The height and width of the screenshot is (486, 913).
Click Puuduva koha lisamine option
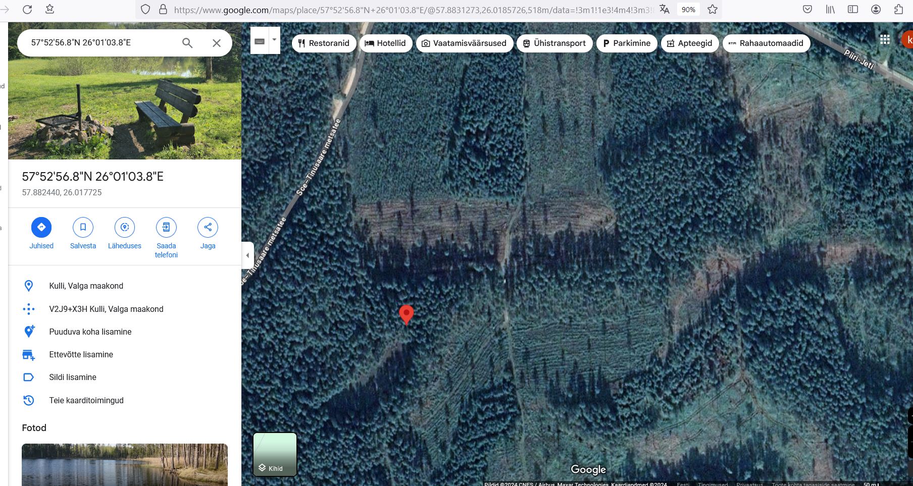click(x=90, y=332)
